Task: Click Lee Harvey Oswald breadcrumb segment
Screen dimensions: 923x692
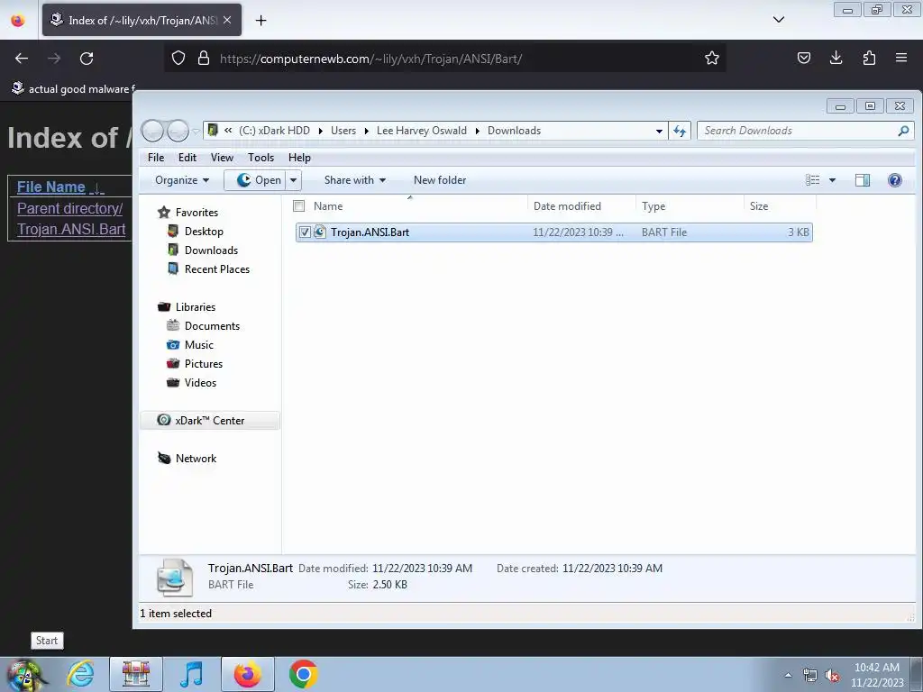Action: (422, 131)
